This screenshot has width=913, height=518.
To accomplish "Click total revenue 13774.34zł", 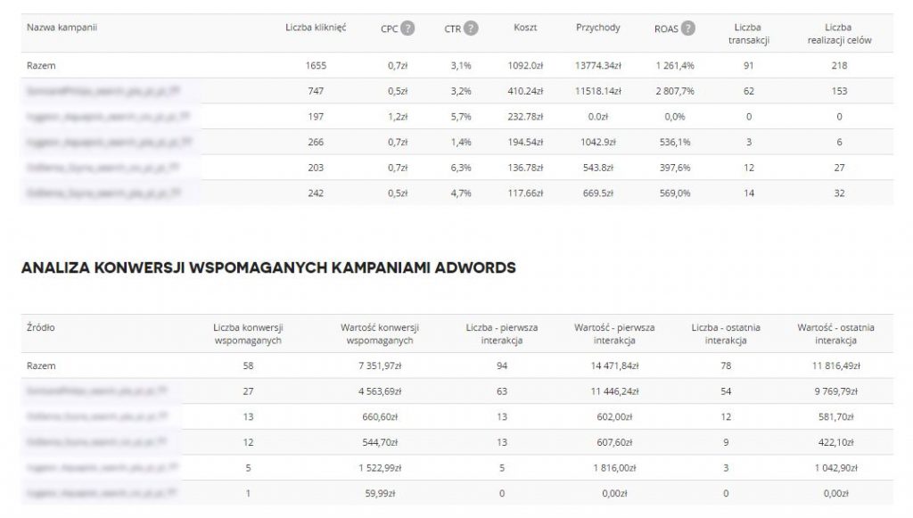I will [x=598, y=66].
